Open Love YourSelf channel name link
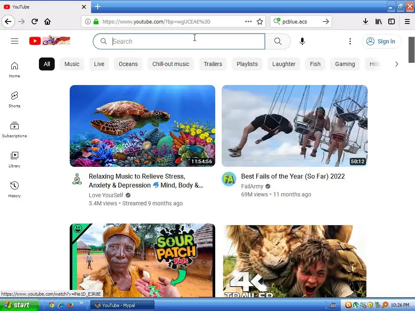The height and width of the screenshot is (311, 415). tap(106, 195)
